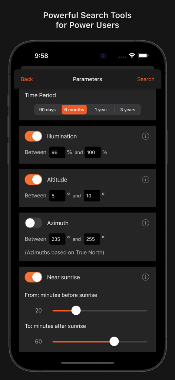Go Back from Parameters
This screenshot has height=380, width=175.
(27, 79)
